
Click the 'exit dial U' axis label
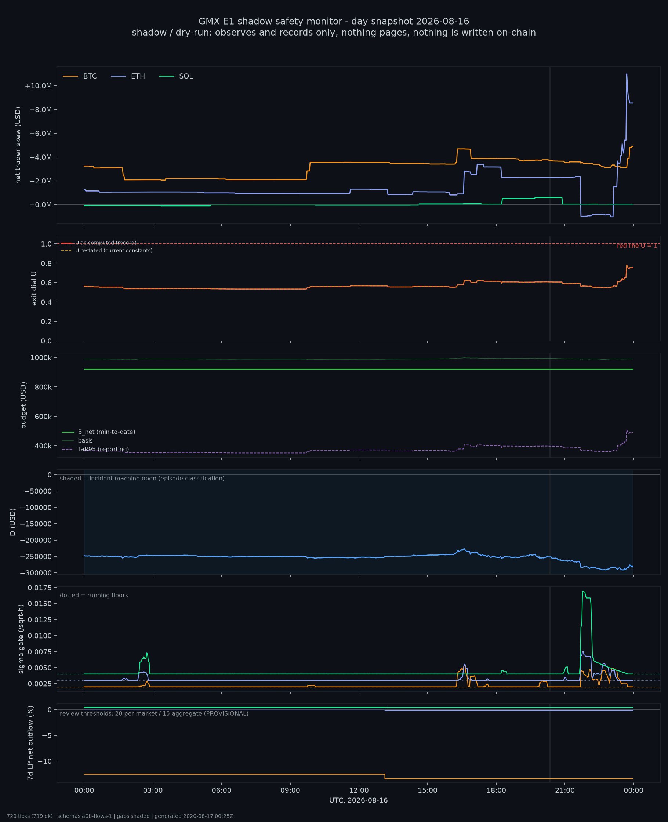(34, 288)
